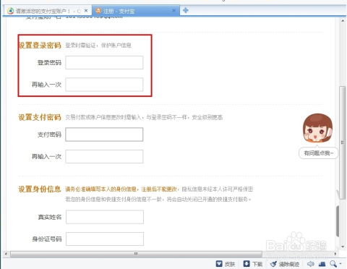Click the 身份证号码 label
347x269 pixels.
click(x=47, y=239)
